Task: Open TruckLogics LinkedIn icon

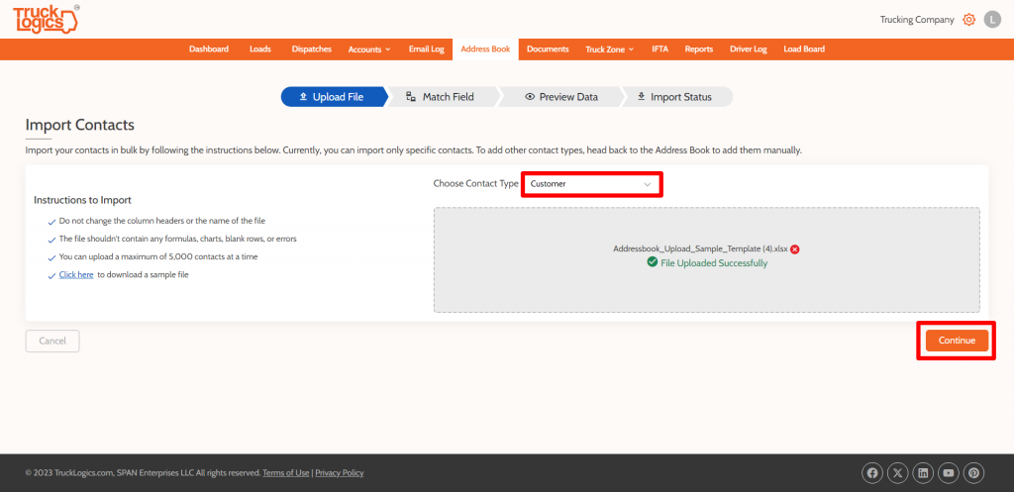Action: (x=923, y=473)
